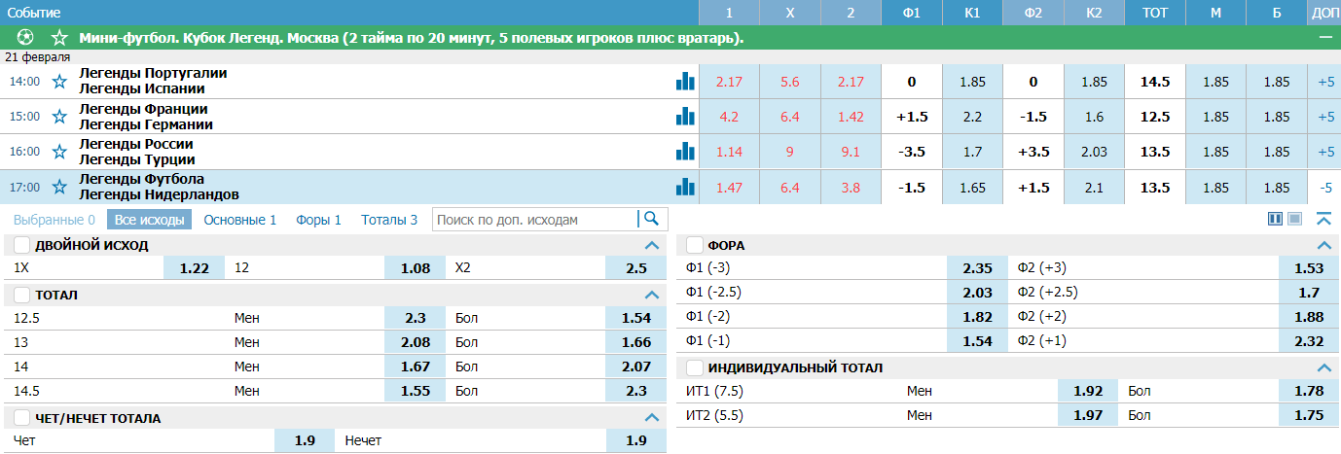Switch to single-column layout icon
The image size is (1341, 454).
[1294, 219]
